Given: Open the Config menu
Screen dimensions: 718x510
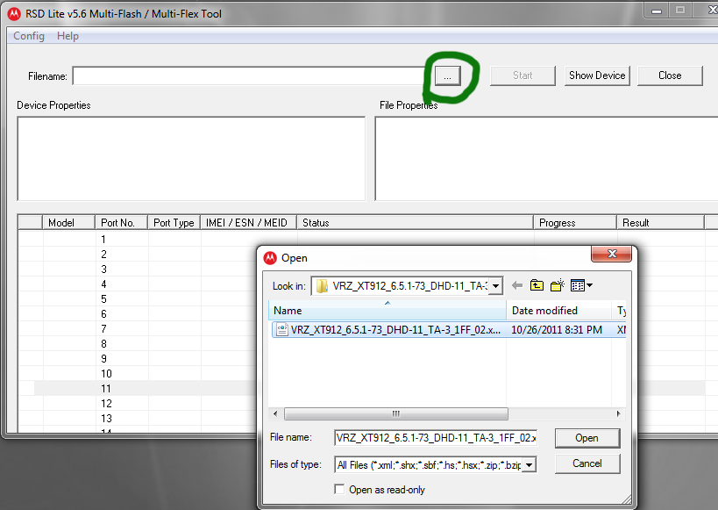Looking at the screenshot, I should [29, 36].
